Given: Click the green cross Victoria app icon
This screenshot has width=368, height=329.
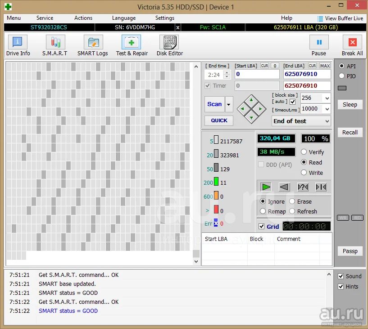Looking at the screenshot, I should [8, 7].
